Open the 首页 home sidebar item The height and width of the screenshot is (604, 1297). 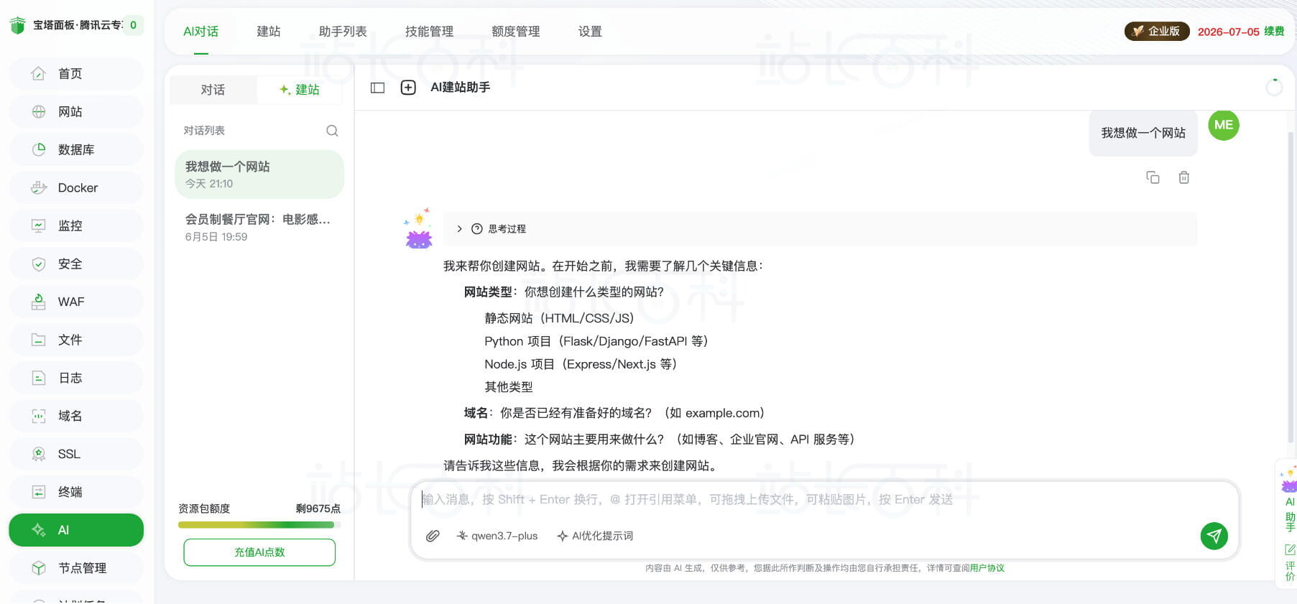[75, 73]
